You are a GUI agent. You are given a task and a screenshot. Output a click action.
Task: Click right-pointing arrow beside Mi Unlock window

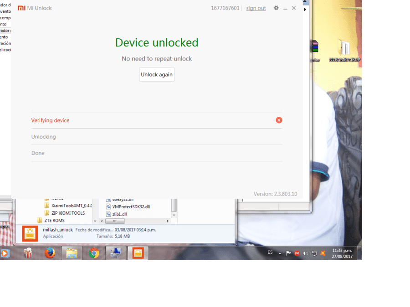point(305,10)
